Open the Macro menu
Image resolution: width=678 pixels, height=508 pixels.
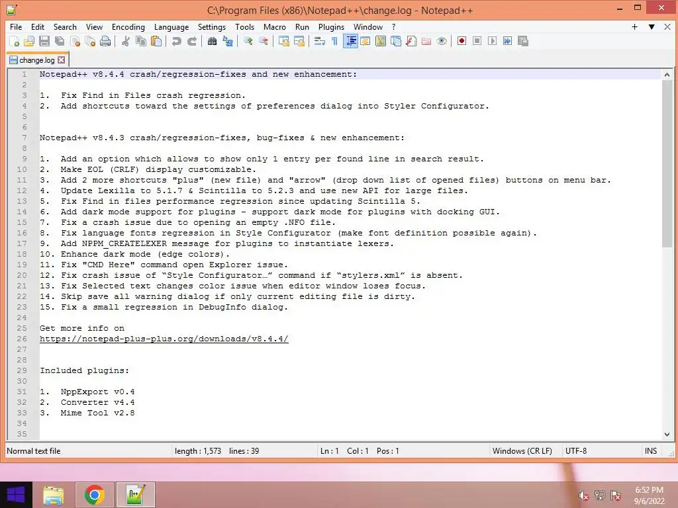[x=275, y=26]
